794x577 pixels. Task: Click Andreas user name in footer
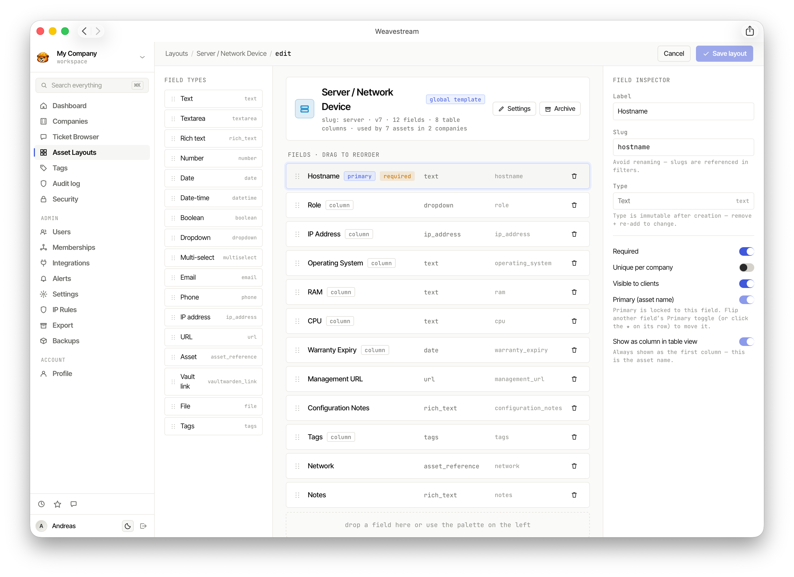tap(64, 526)
